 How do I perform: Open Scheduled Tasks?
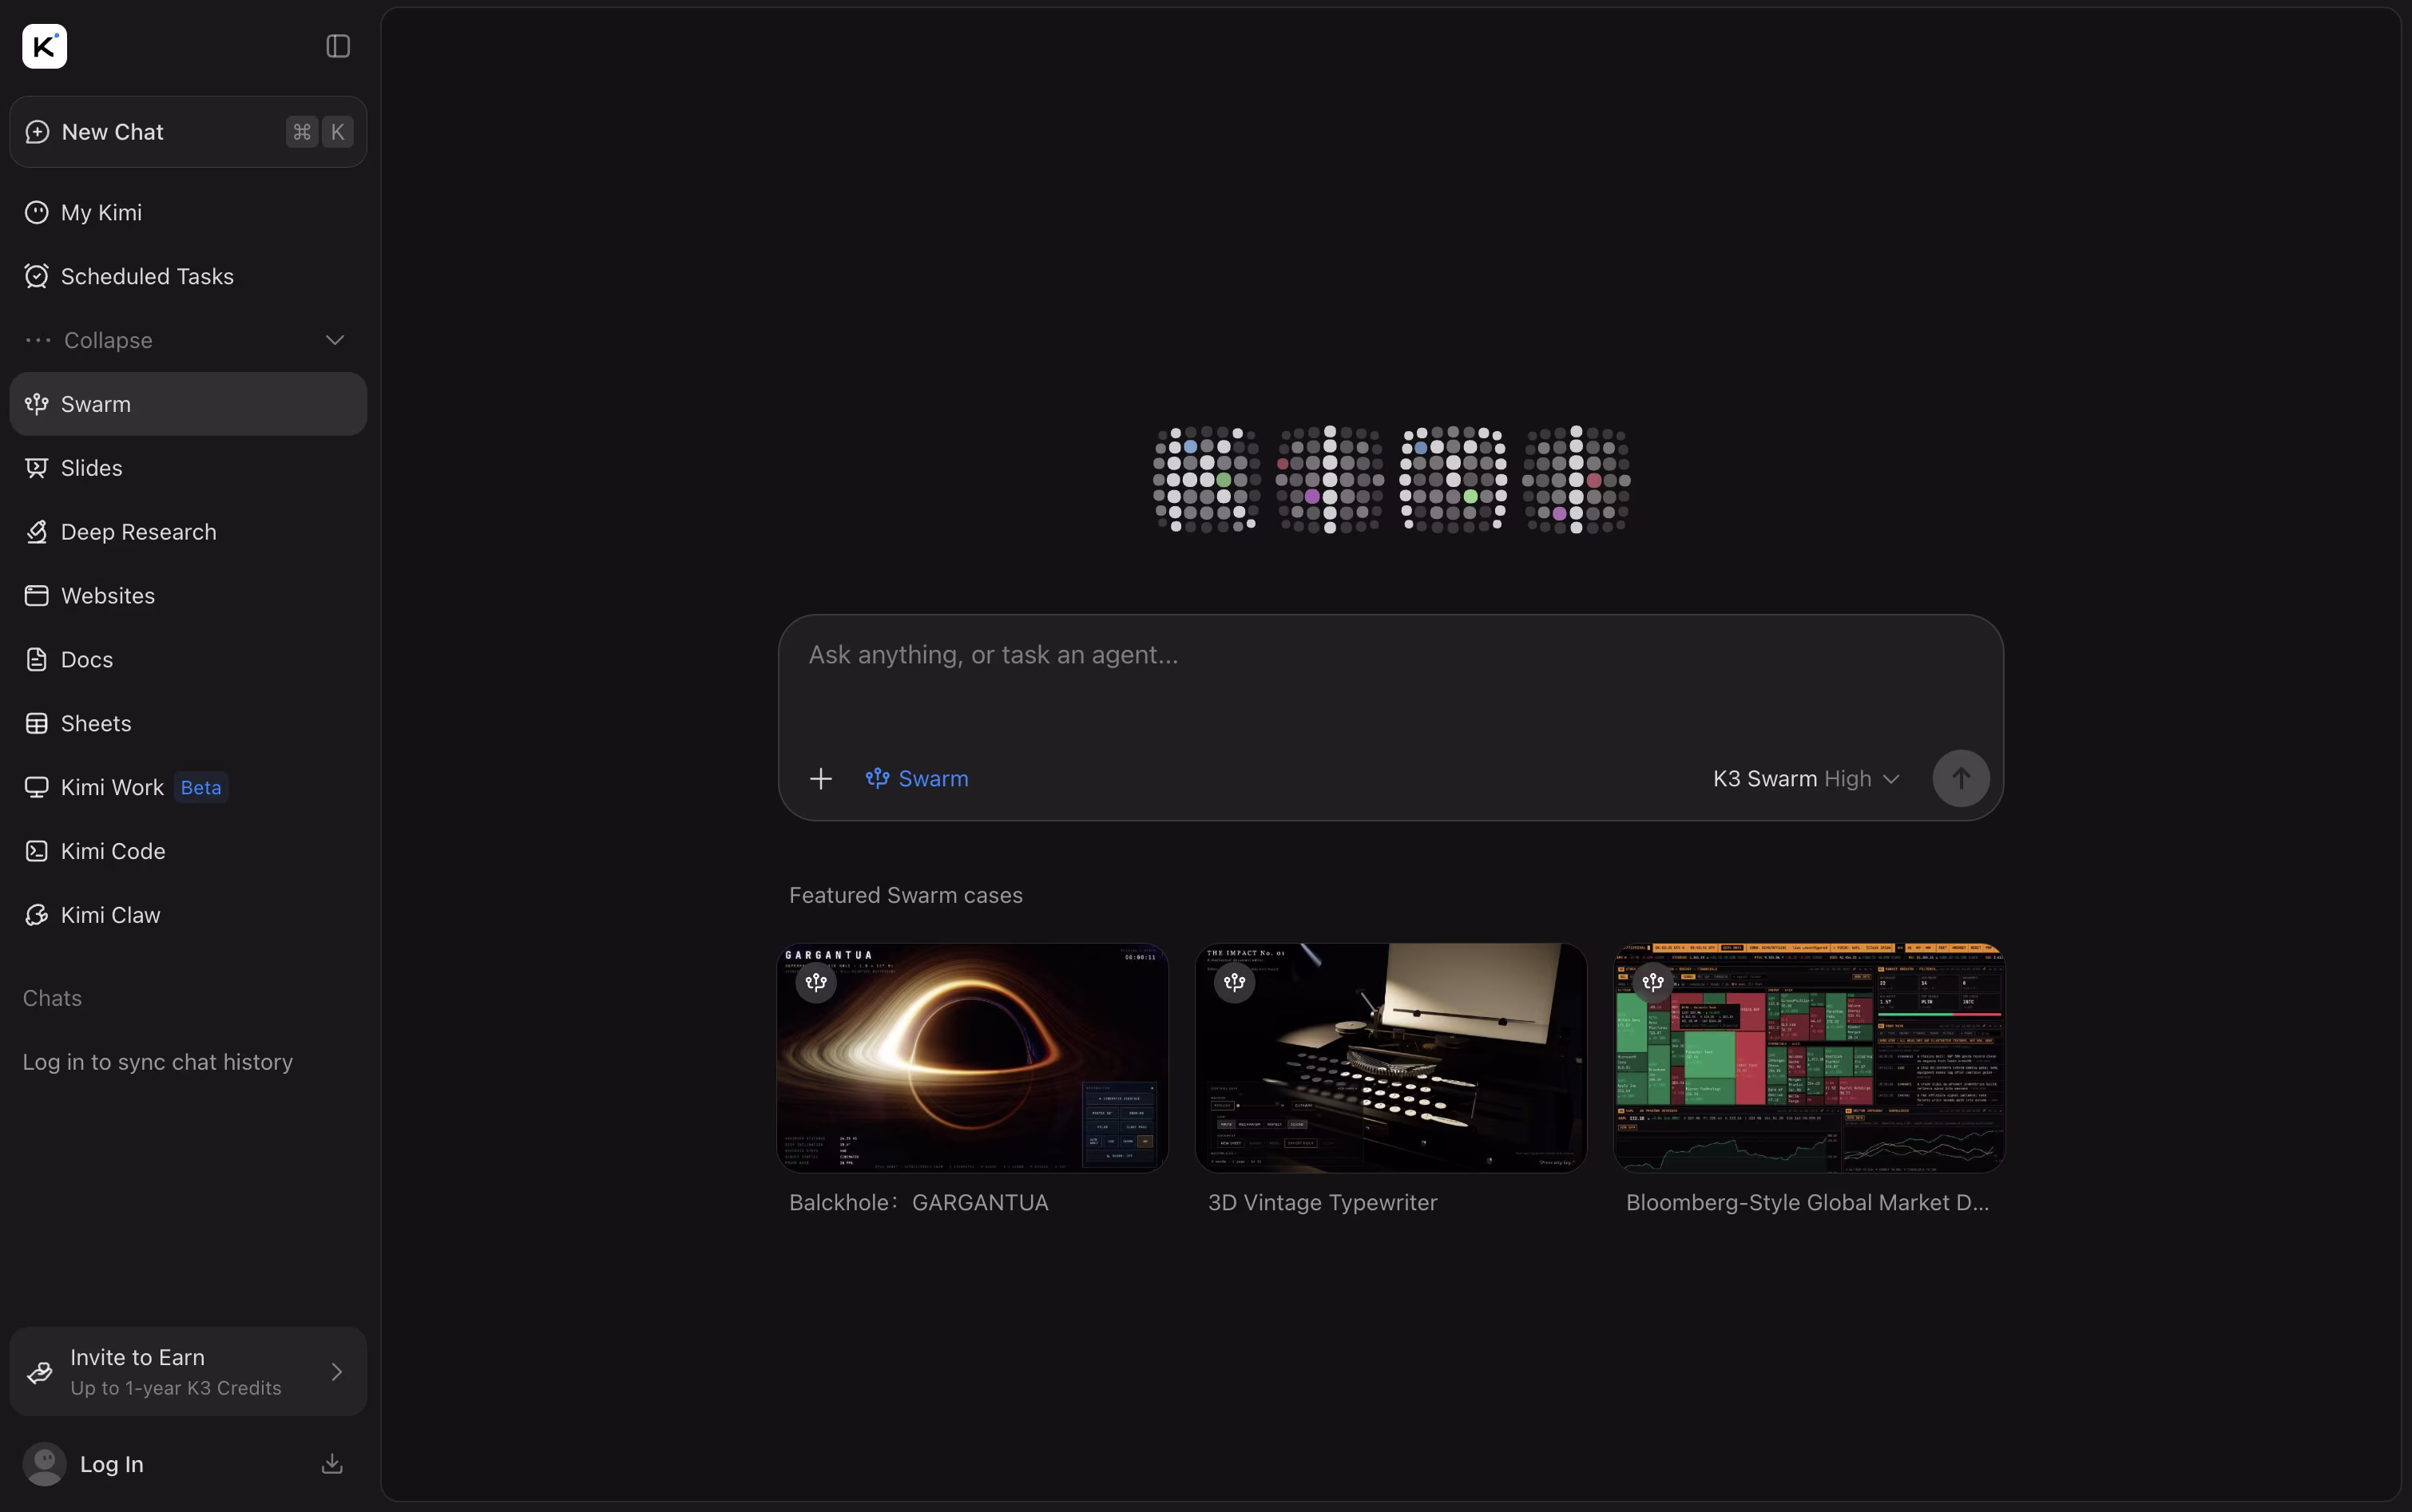coord(188,276)
